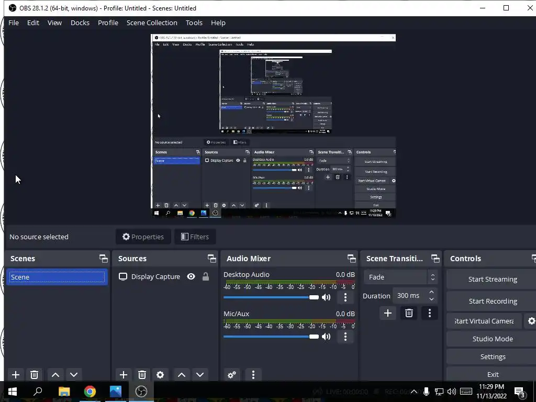This screenshot has width=536, height=402.
Task: Click the preview canvas display capture
Action: [273, 126]
